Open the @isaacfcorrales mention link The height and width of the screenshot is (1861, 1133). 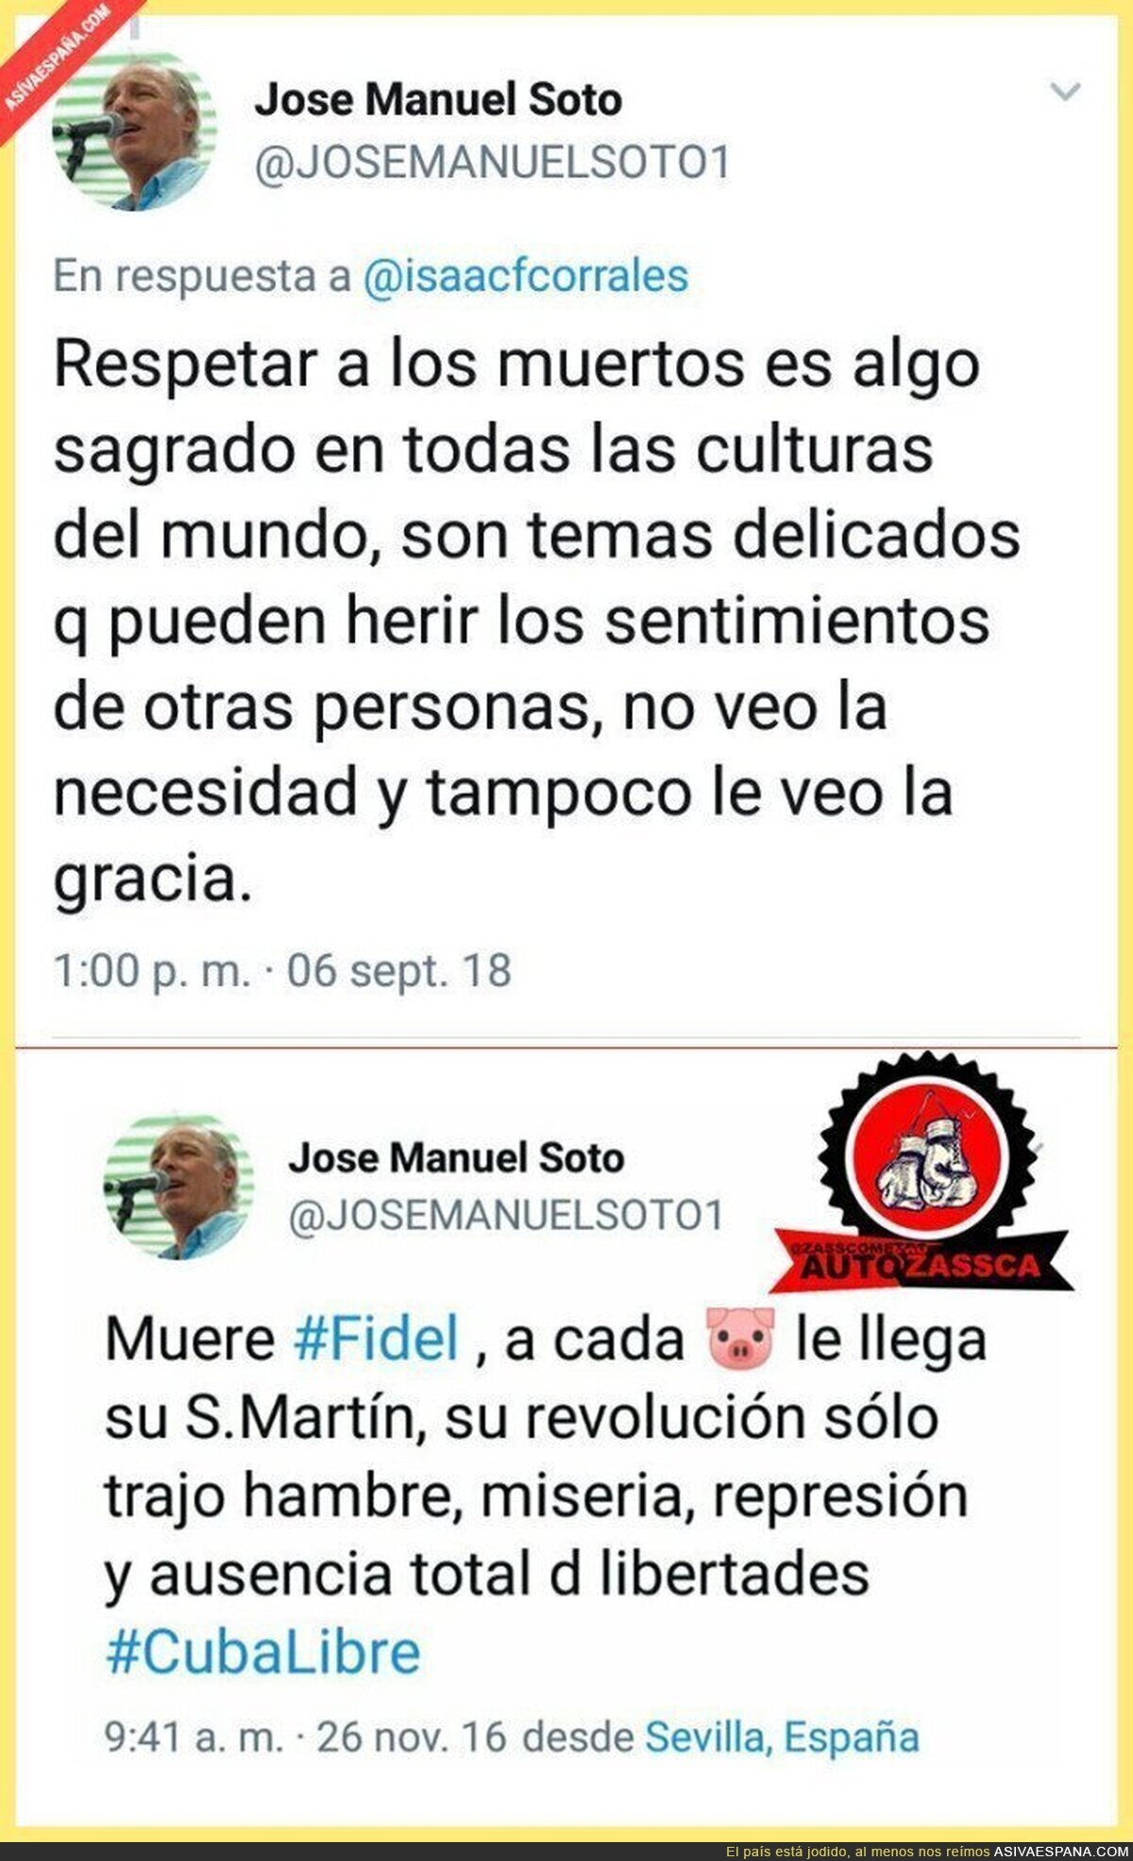[x=526, y=277]
